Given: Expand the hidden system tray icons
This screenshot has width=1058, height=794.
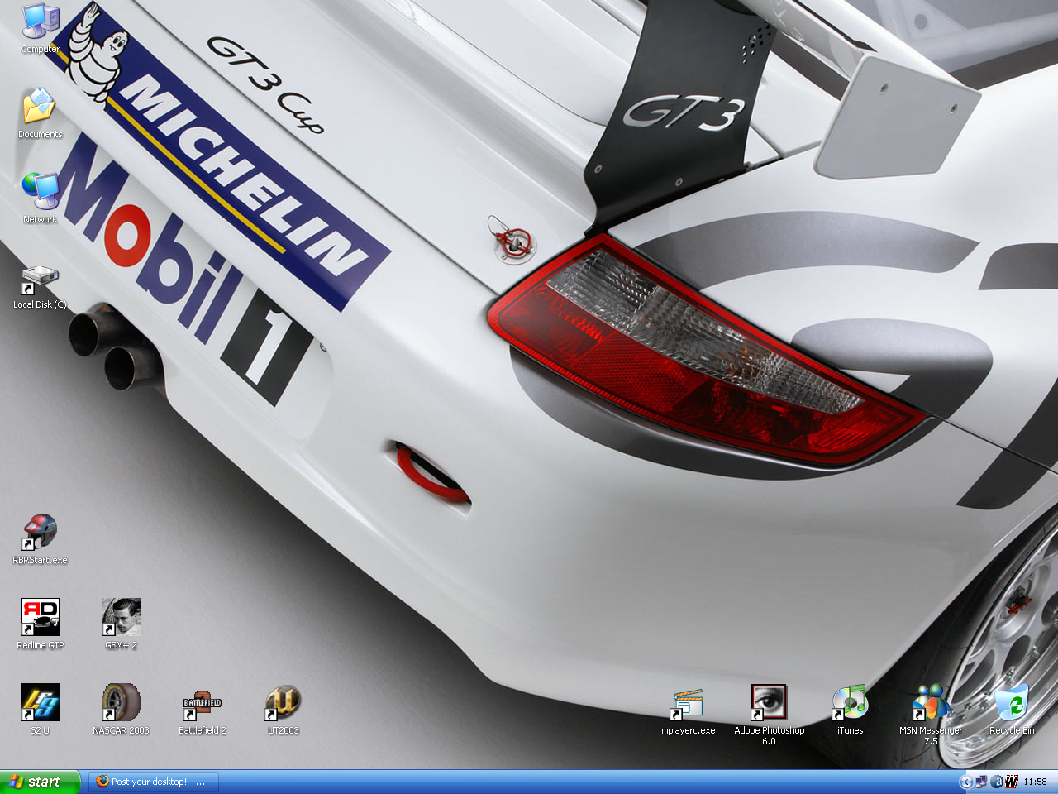Looking at the screenshot, I should tap(965, 782).
